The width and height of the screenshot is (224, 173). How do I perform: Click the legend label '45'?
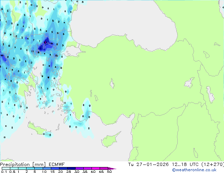coord(101,172)
